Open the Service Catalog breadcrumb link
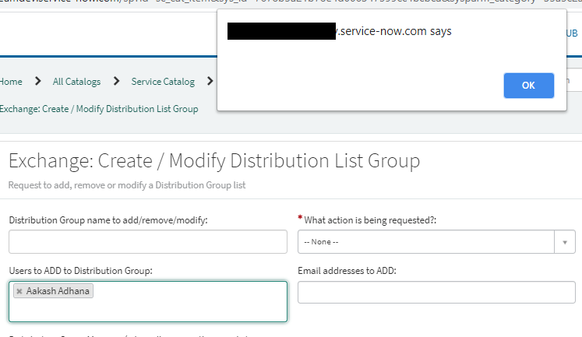 [163, 82]
